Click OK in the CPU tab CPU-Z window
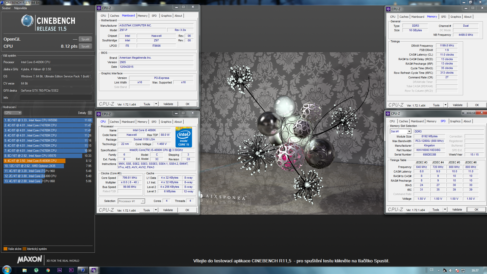 187,210
